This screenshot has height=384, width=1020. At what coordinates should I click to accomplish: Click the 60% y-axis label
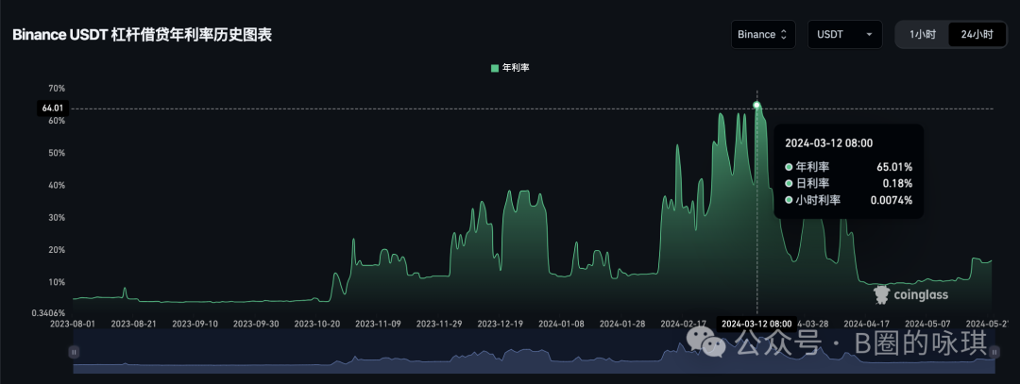[x=57, y=121]
